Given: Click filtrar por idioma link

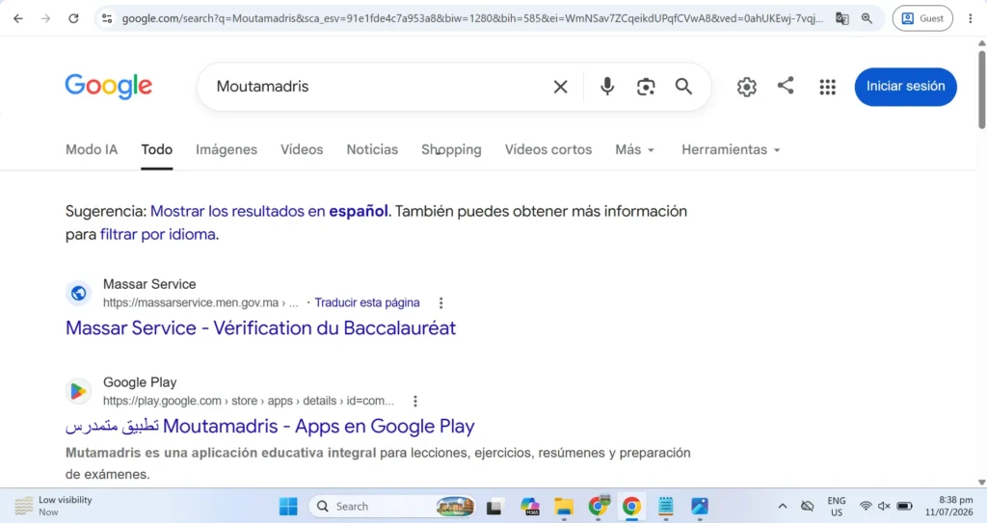Looking at the screenshot, I should point(157,235).
